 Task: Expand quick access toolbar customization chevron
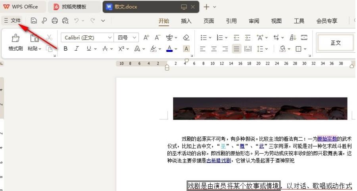pos(103,21)
